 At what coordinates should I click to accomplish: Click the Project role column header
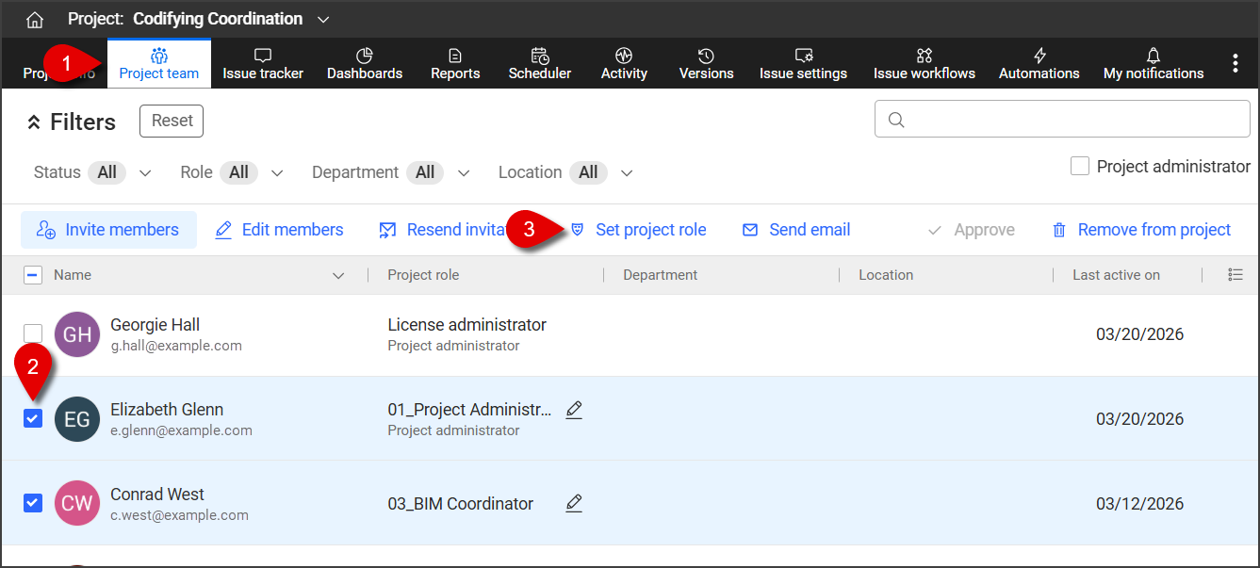pos(423,275)
